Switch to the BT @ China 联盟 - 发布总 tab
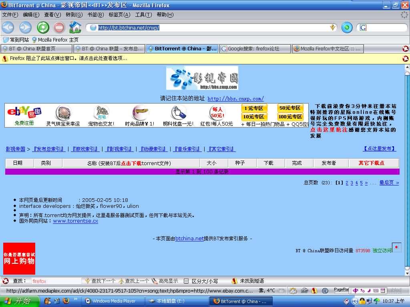Screen dimensions: 410x307 [x=109, y=48]
